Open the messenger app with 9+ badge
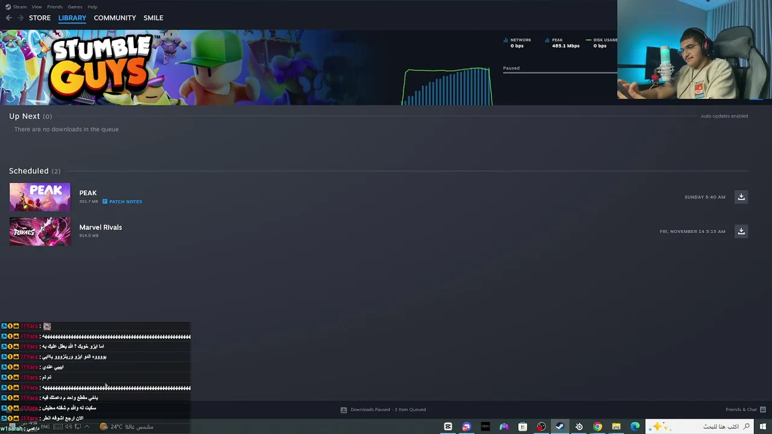Screen dimensions: 772x434 [x=467, y=427]
